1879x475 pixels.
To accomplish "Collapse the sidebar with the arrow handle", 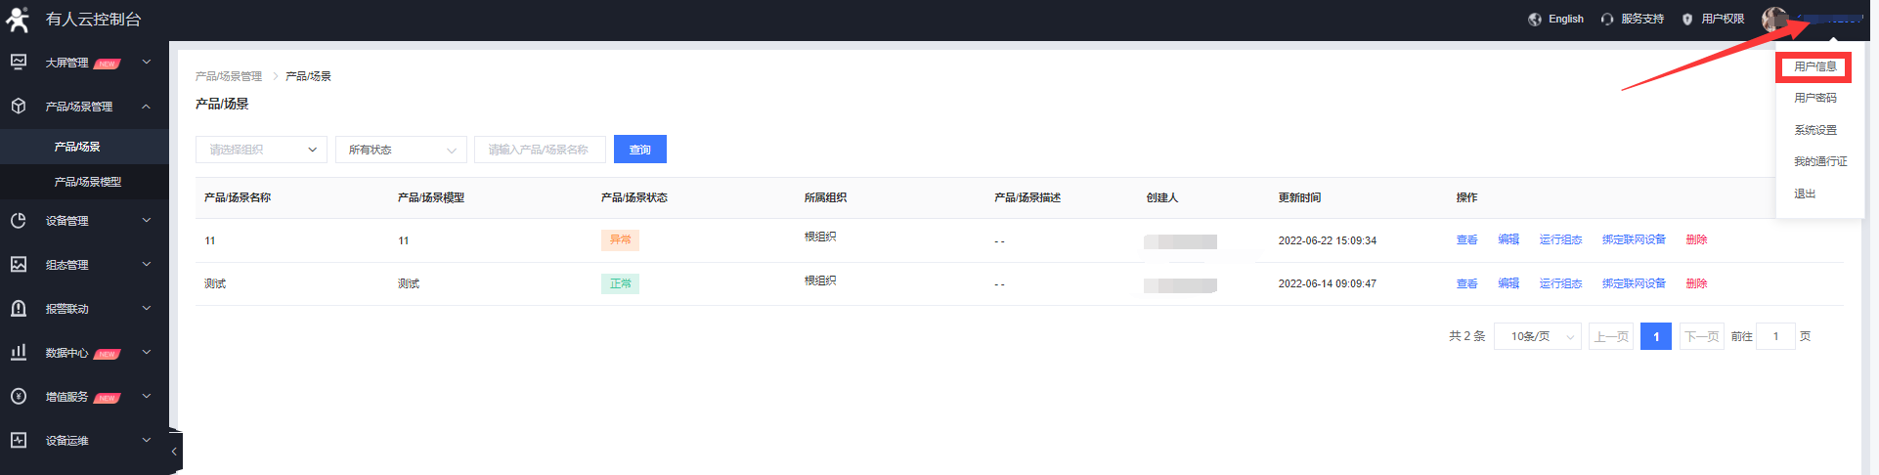I will pyautogui.click(x=174, y=452).
